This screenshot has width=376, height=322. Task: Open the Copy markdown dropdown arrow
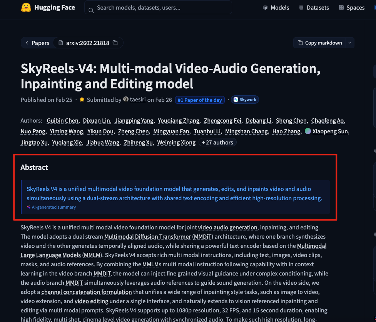(x=350, y=43)
